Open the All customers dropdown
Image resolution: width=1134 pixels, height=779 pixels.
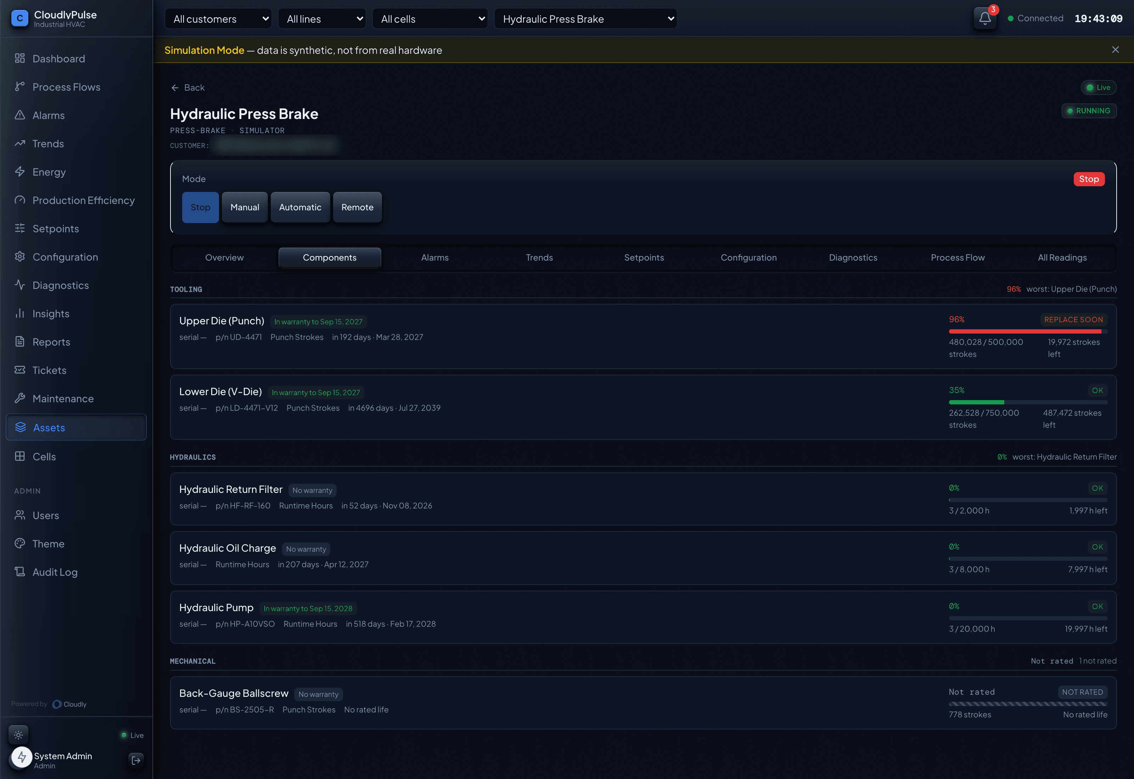point(218,18)
